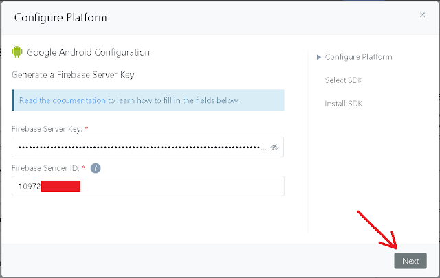Close the Configure Platform dialog
The image size is (440, 278).
tap(422, 15)
